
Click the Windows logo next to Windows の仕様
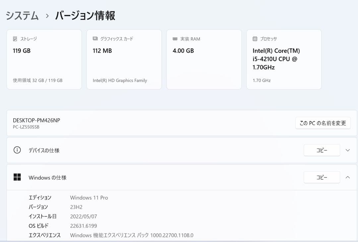tap(17, 177)
